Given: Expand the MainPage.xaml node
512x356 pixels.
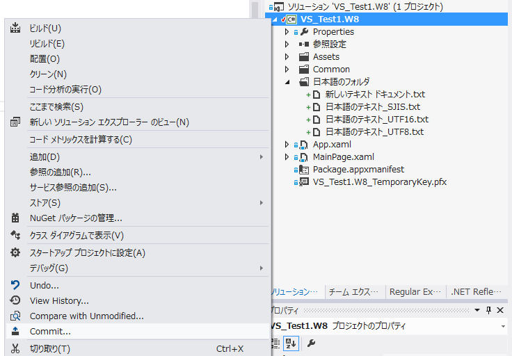Looking at the screenshot, I should (x=287, y=157).
